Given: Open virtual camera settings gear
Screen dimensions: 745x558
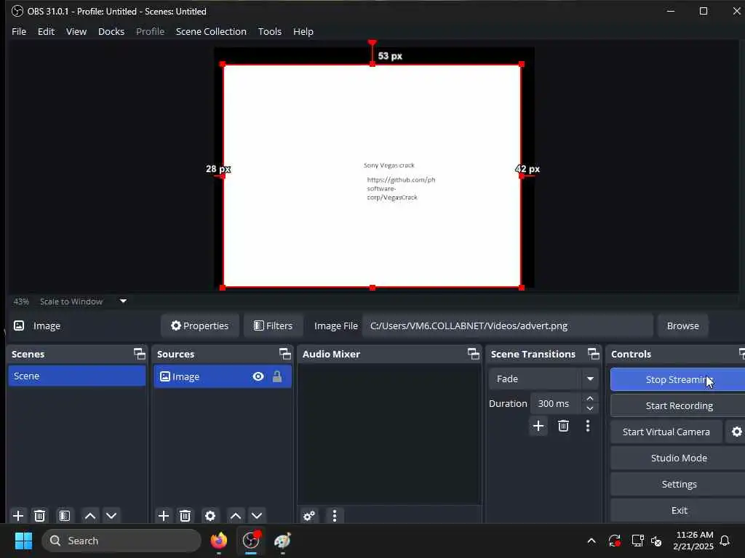Looking at the screenshot, I should click(x=736, y=432).
